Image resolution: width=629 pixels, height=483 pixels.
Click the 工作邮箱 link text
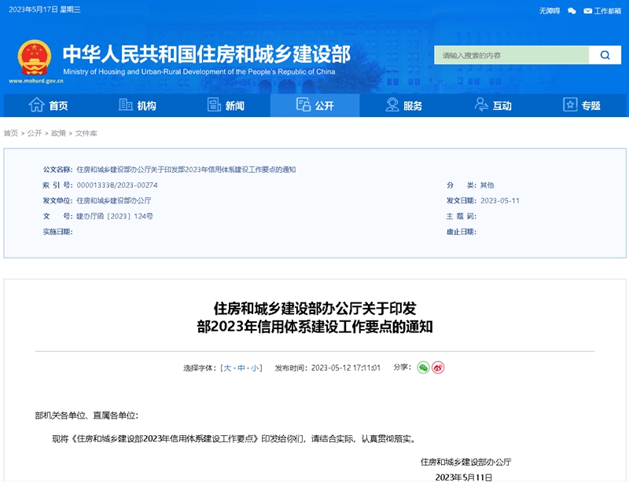pos(607,11)
